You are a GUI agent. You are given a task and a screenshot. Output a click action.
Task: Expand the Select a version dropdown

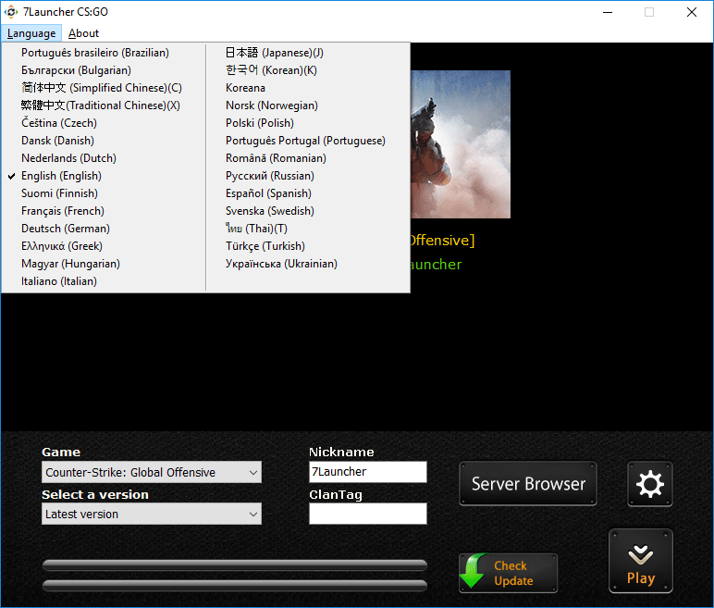click(152, 514)
